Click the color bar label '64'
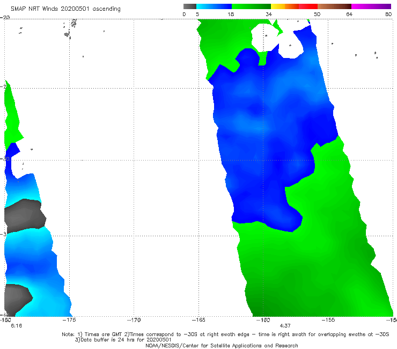 [349, 14]
